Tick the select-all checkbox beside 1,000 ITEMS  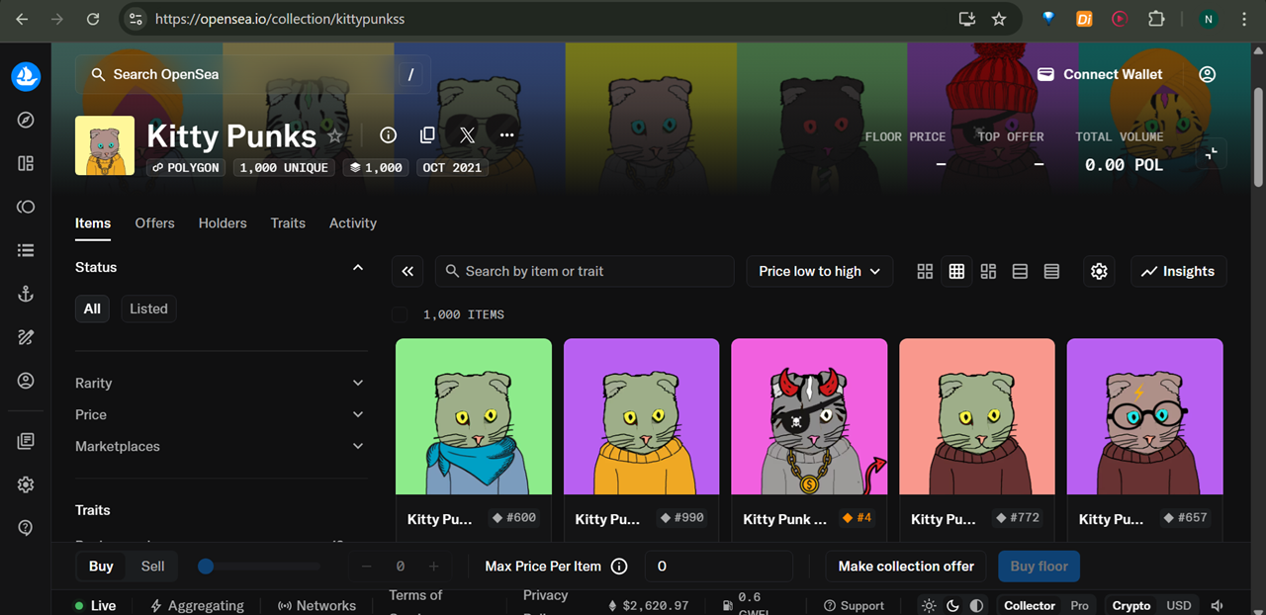click(x=400, y=314)
